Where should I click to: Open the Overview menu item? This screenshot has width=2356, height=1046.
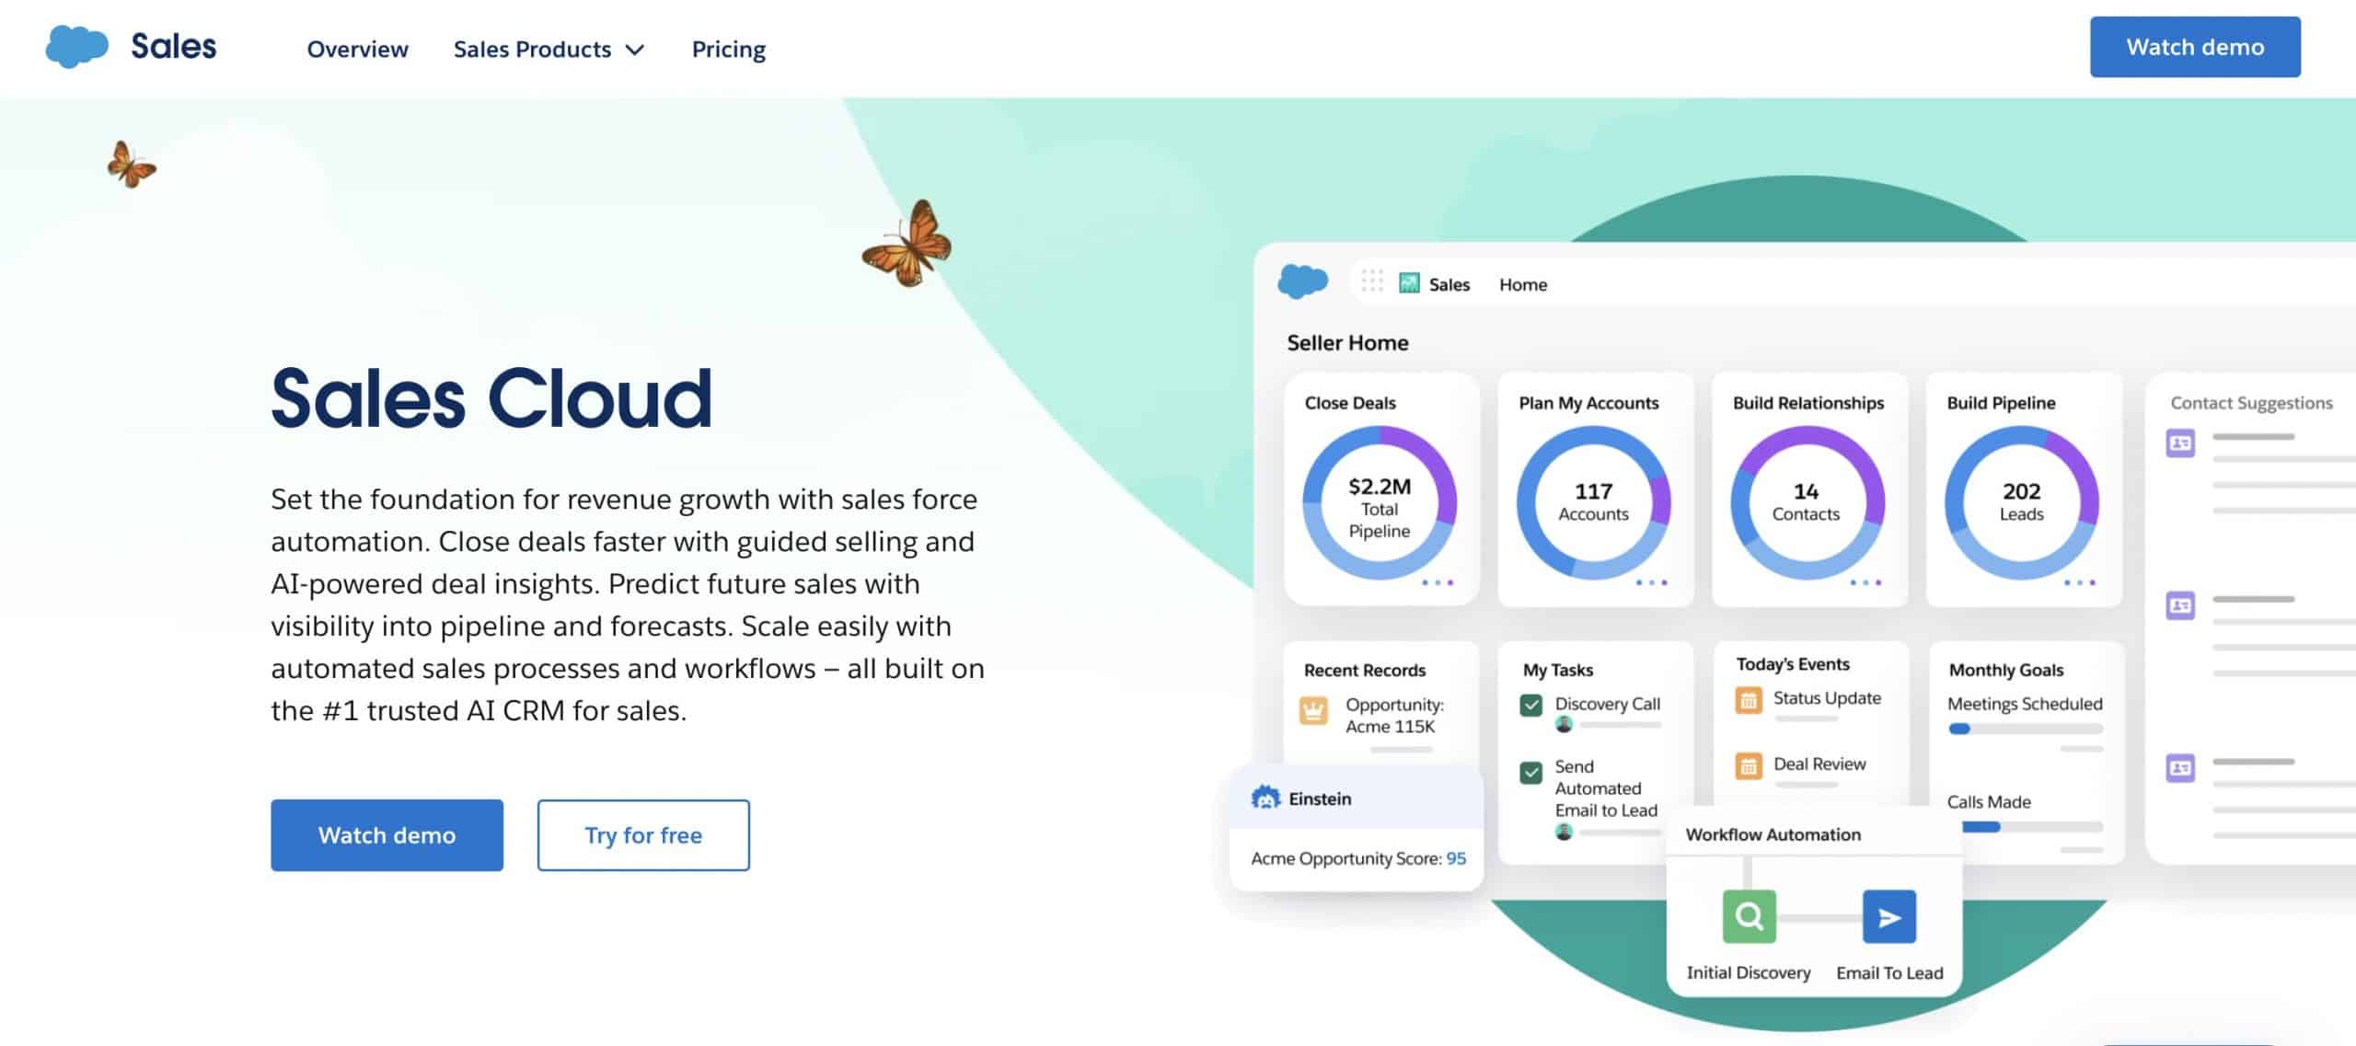point(358,47)
